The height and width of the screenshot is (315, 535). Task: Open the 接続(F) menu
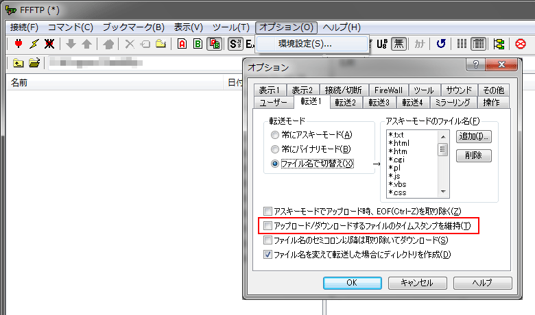point(24,27)
